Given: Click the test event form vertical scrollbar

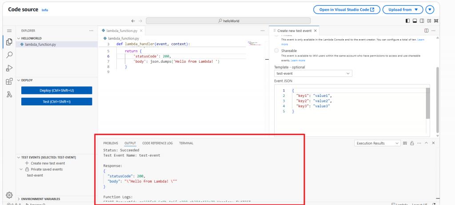Looking at the screenshot, I should (x=438, y=99).
